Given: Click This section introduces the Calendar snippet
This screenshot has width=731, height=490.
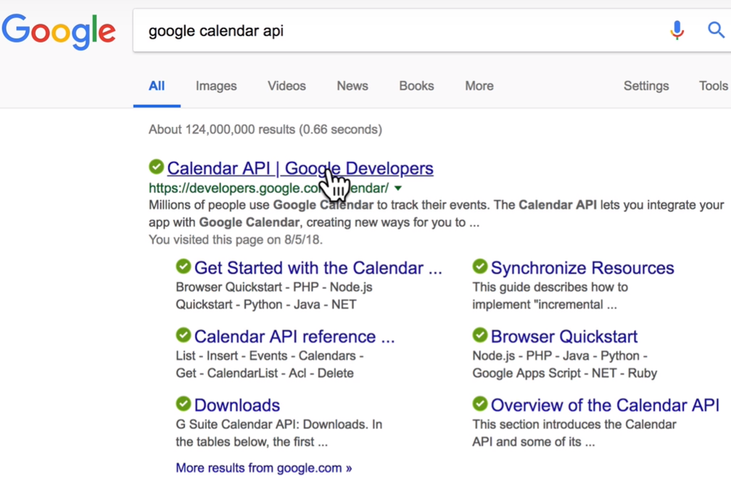Looking at the screenshot, I should 574,433.
